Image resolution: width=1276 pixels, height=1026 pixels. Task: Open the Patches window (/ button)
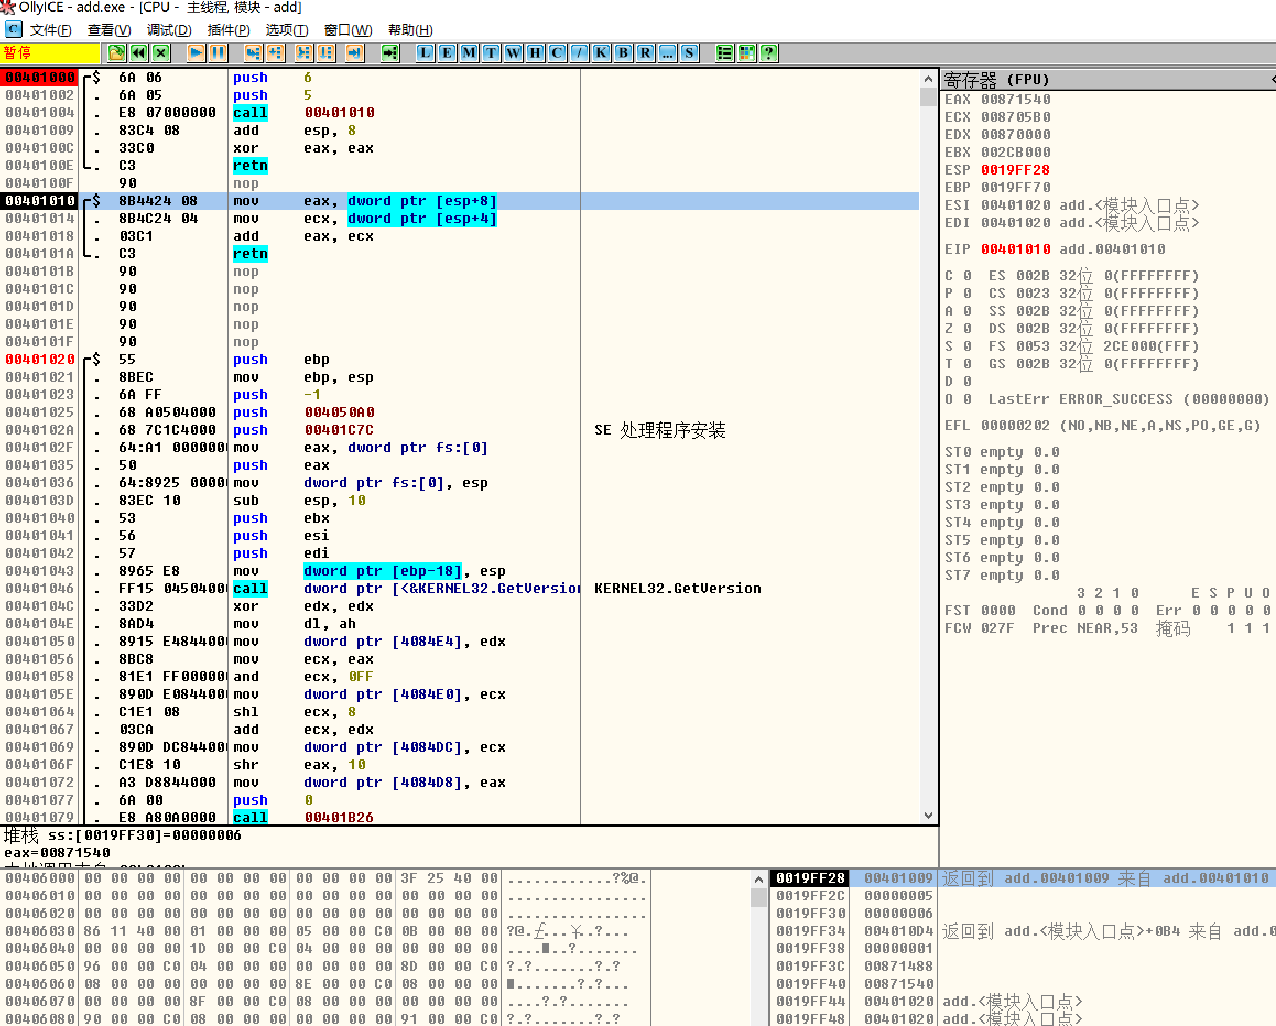[x=579, y=53]
